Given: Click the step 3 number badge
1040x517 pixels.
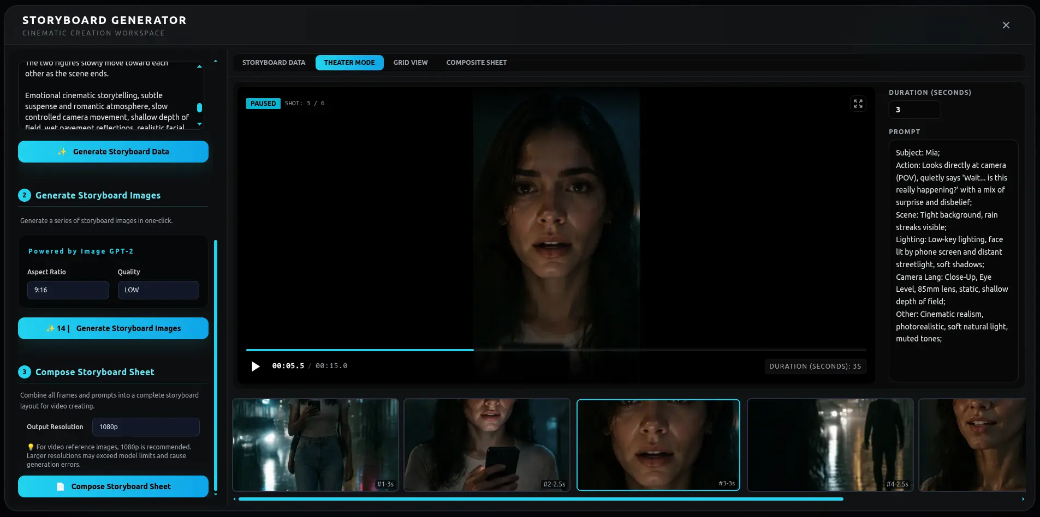Looking at the screenshot, I should click(24, 372).
